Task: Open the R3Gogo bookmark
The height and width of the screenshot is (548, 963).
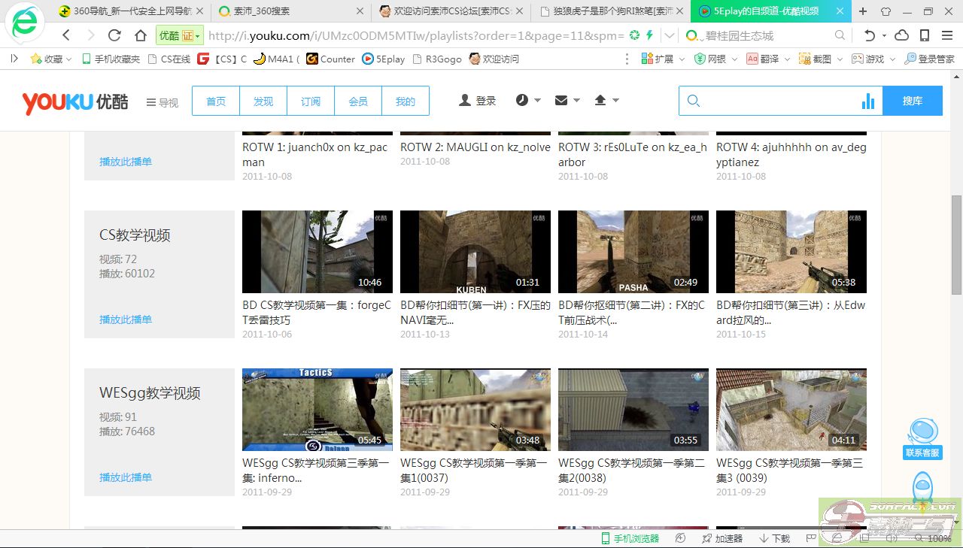Action: 437,59
